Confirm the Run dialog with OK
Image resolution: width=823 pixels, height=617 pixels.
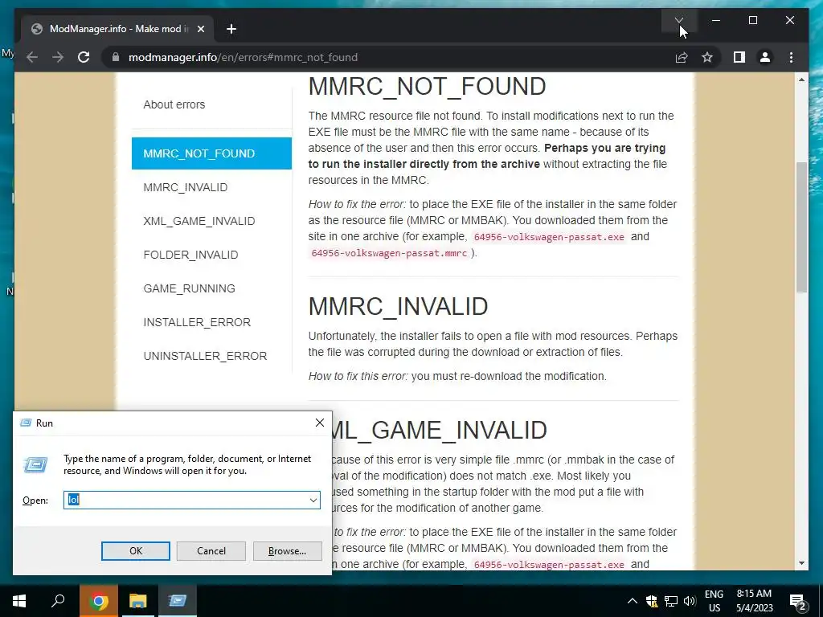click(x=135, y=551)
